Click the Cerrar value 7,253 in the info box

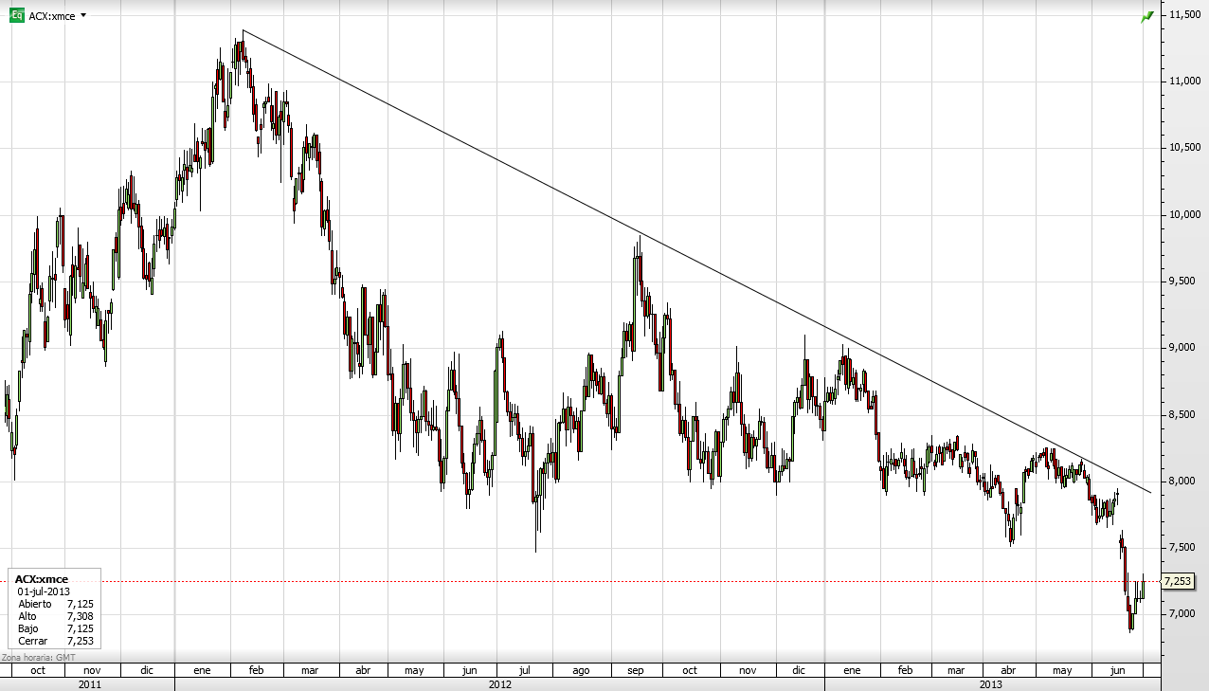(x=80, y=641)
